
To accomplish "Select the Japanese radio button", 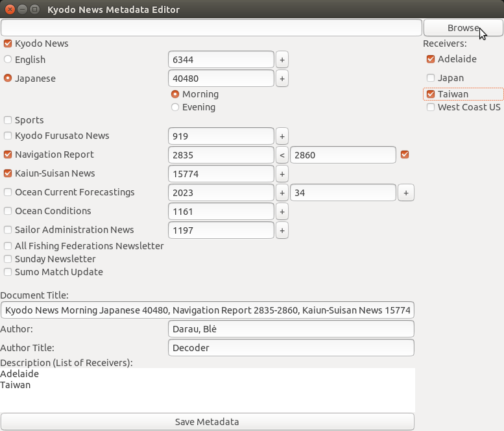I will point(8,78).
